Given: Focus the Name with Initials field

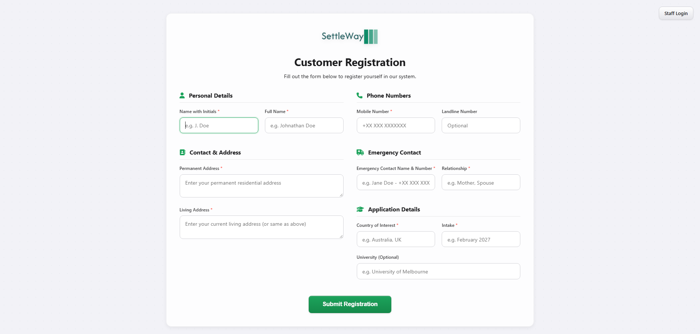Looking at the screenshot, I should [x=219, y=126].
